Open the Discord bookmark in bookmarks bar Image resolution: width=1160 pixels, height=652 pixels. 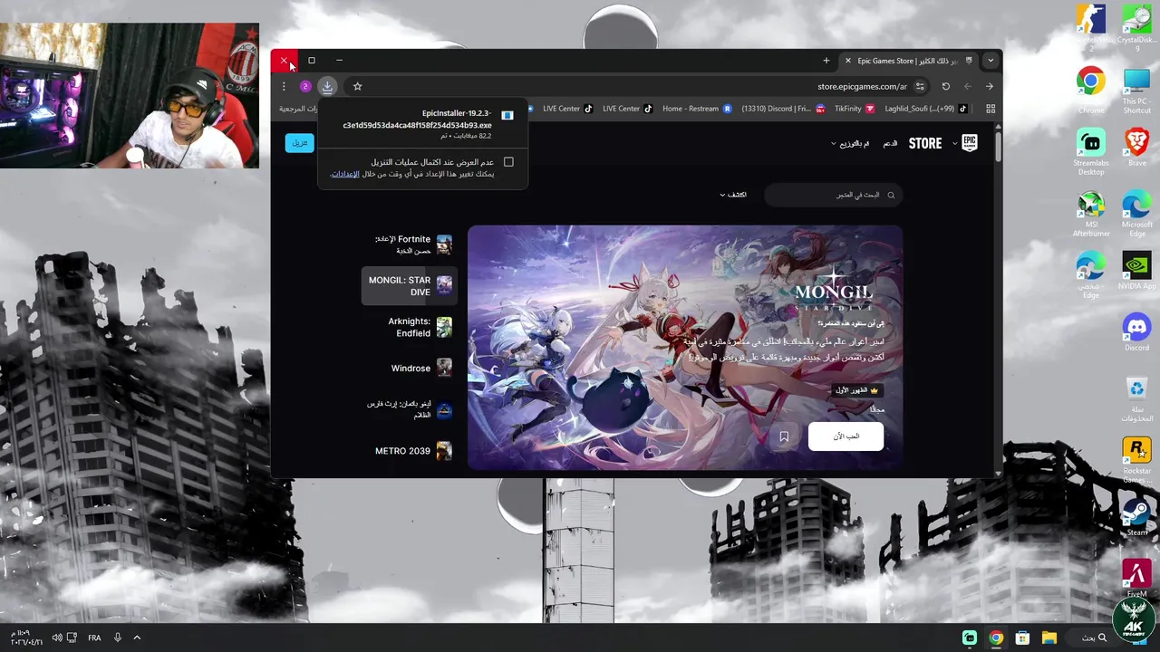(783, 109)
